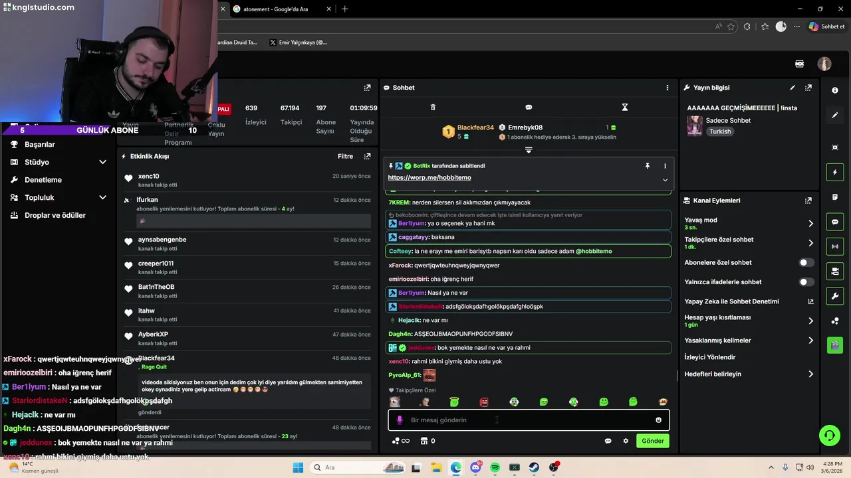Image resolution: width=851 pixels, height=478 pixels.
Task: Open Yapay Zeka ile Sohbet Denetimi
Action: click(x=749, y=301)
